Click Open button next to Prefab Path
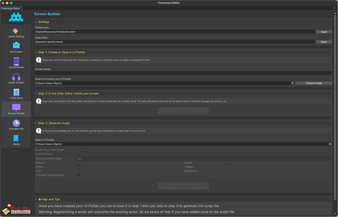The image size is (338, 217). (x=324, y=32)
